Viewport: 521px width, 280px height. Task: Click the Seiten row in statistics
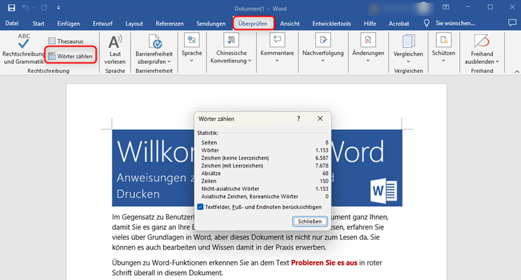point(264,142)
